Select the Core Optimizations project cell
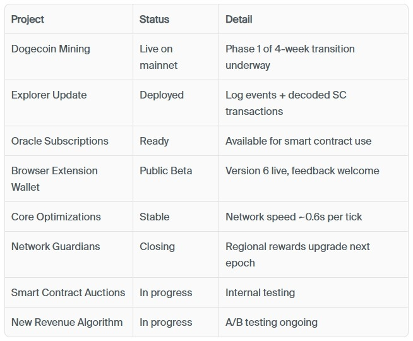This screenshot has width=413, height=341. coord(56,217)
